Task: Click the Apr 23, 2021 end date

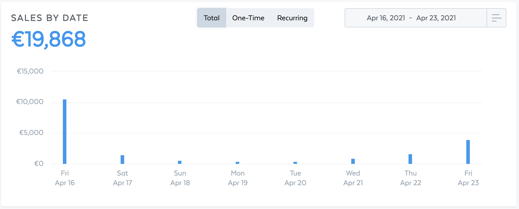Action: tap(436, 18)
